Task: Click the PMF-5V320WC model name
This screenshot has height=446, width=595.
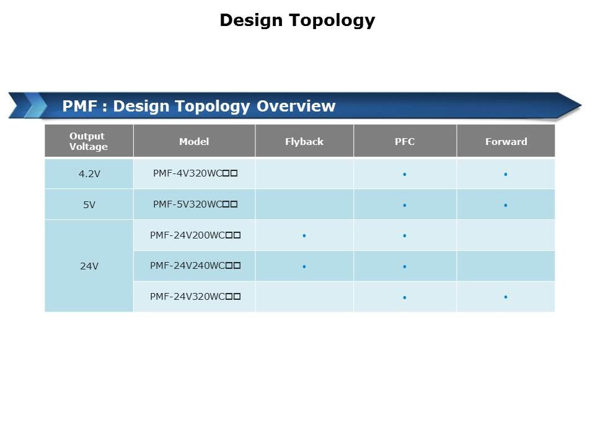Action: coord(195,204)
